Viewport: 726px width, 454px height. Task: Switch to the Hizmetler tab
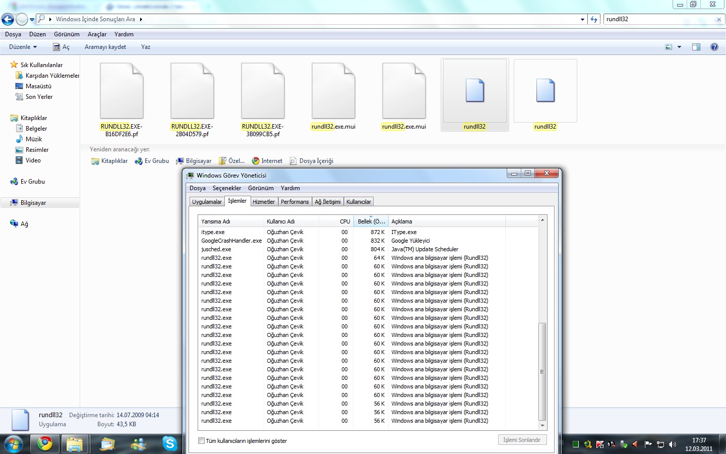pyautogui.click(x=264, y=202)
